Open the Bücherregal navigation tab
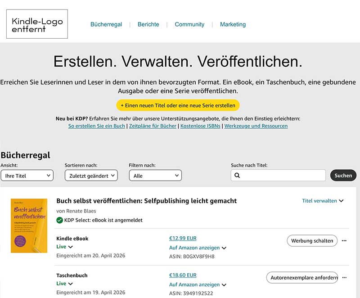The height and width of the screenshot is (298, 360). (x=106, y=24)
